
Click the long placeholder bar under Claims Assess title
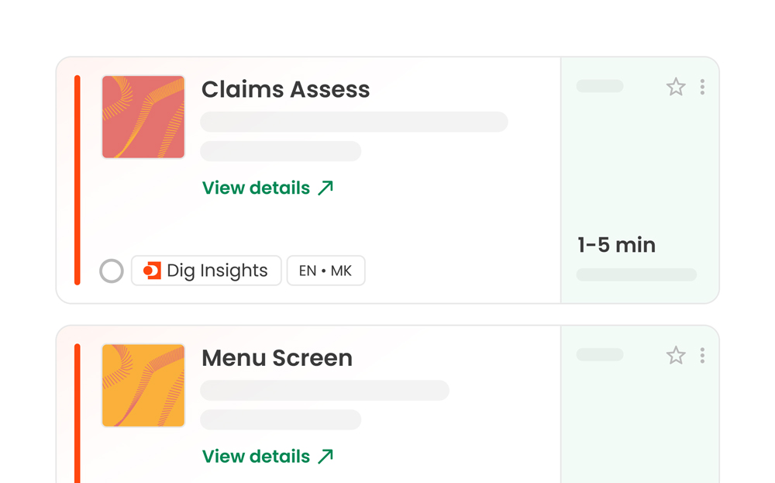pos(354,122)
